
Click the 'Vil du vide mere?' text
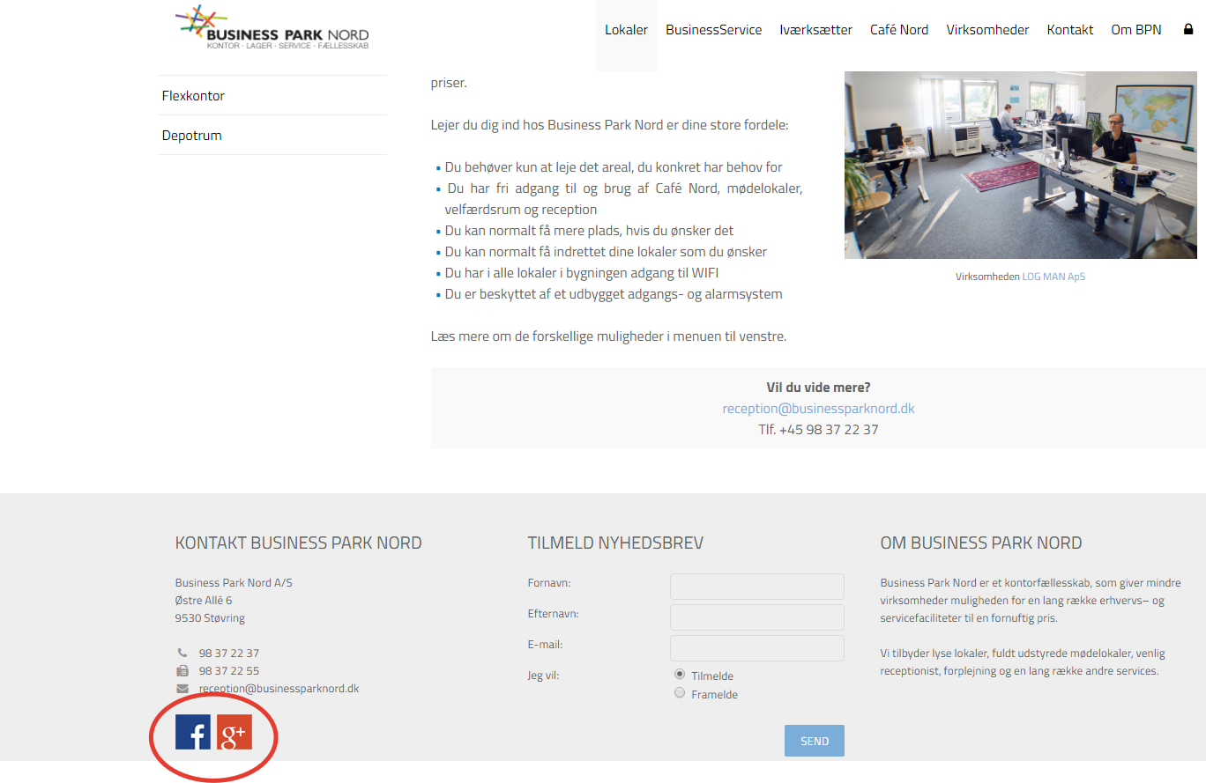[x=818, y=388]
